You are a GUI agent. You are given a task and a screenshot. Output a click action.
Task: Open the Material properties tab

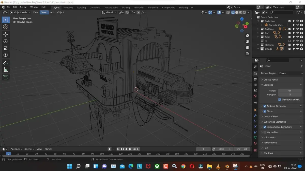(x=255, y=143)
